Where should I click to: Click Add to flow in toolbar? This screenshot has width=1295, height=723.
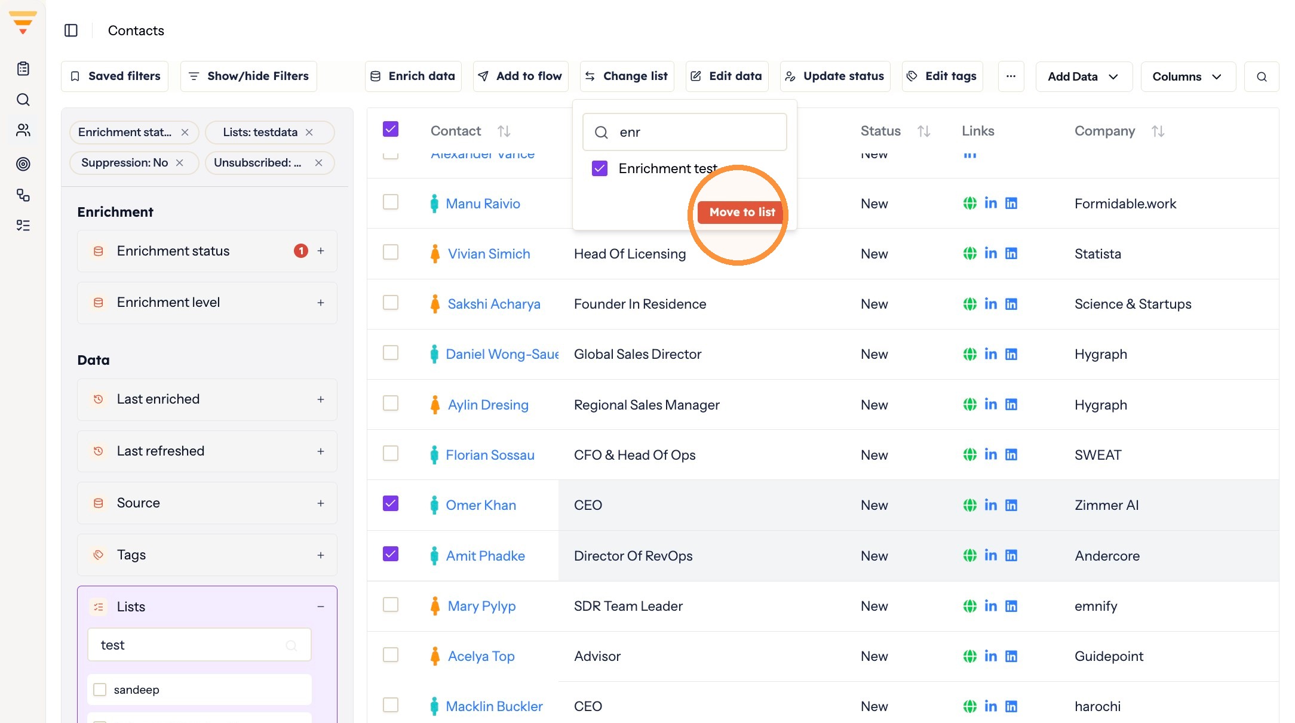(x=520, y=76)
